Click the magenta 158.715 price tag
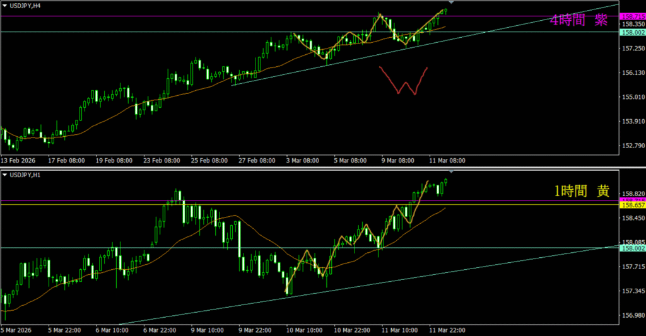 (x=631, y=16)
